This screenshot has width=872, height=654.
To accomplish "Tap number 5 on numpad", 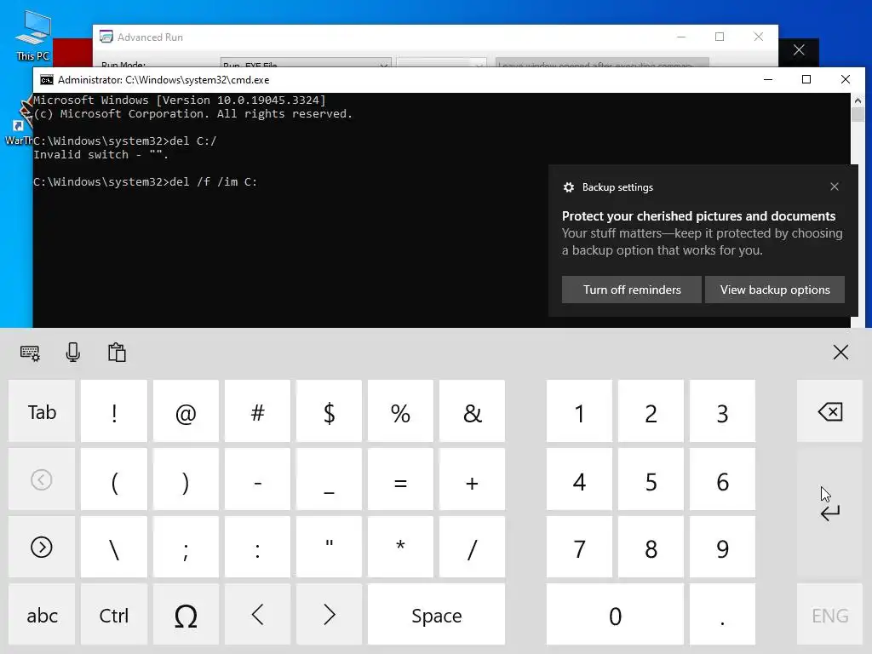I will tap(651, 479).
